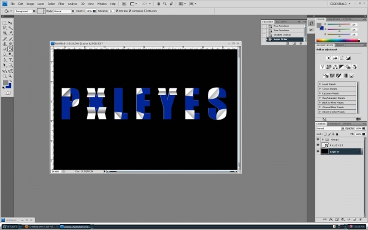
Task: Add a Brightness/Contrast adjustment
Action: (329, 58)
